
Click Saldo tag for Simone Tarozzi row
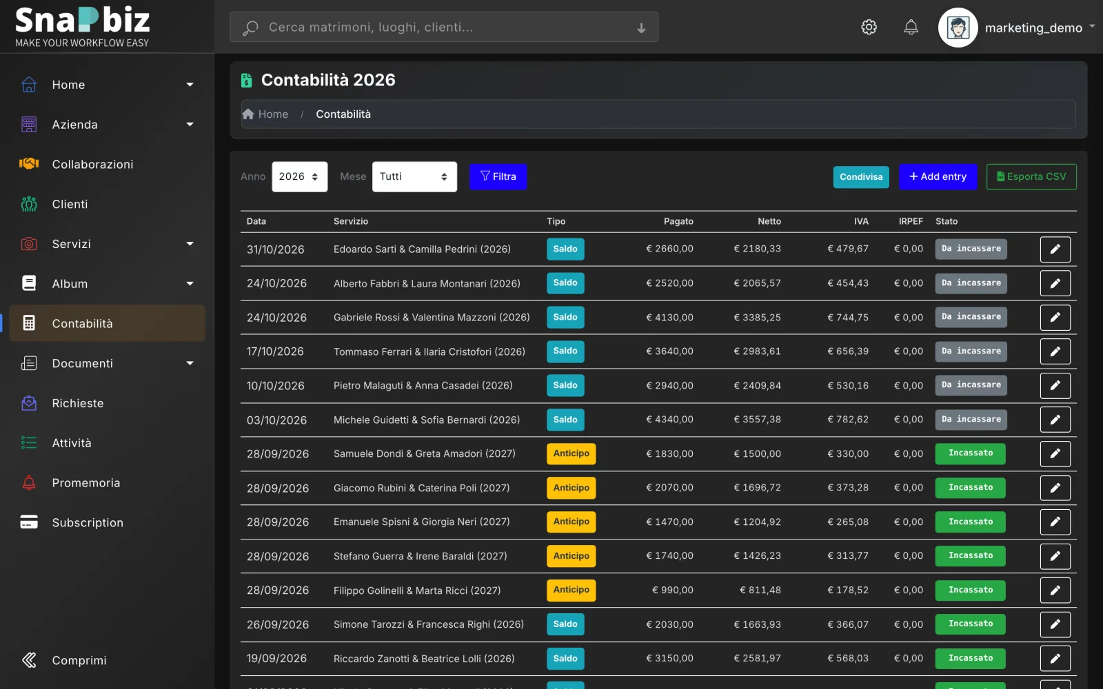pyautogui.click(x=565, y=624)
